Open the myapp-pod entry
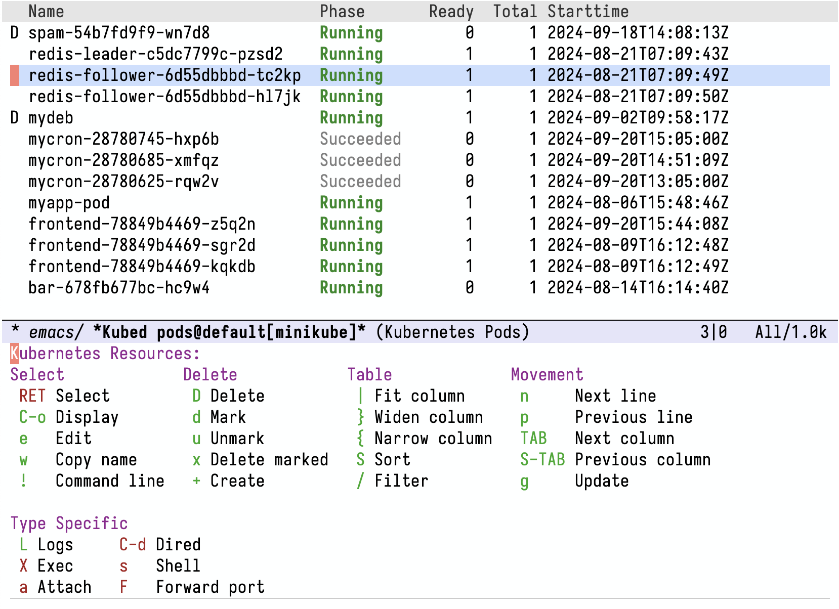This screenshot has height=609, width=839. (x=69, y=203)
